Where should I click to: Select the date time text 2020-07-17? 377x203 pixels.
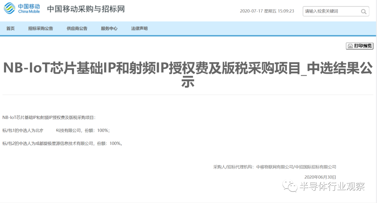(267, 11)
